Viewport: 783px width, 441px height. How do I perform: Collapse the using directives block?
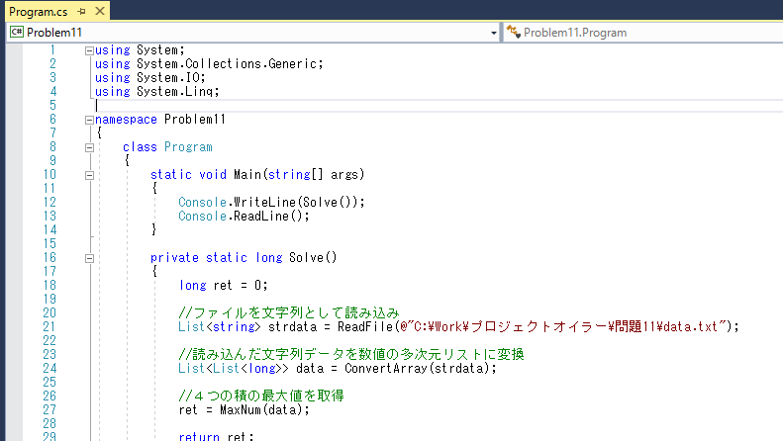[x=89, y=50]
